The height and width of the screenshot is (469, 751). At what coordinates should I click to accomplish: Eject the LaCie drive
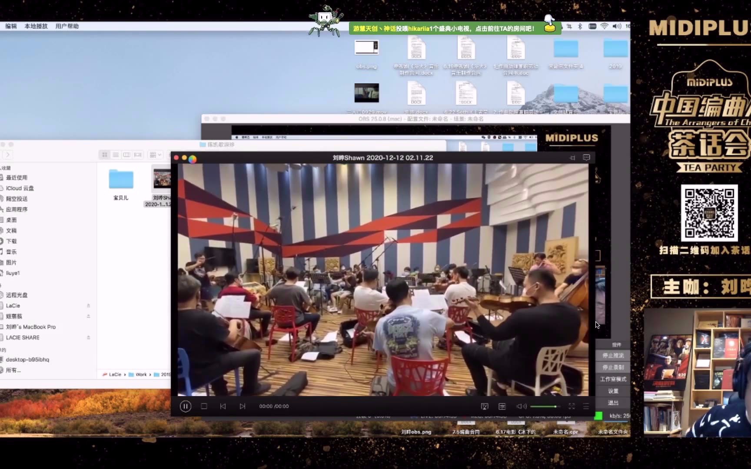coord(88,306)
